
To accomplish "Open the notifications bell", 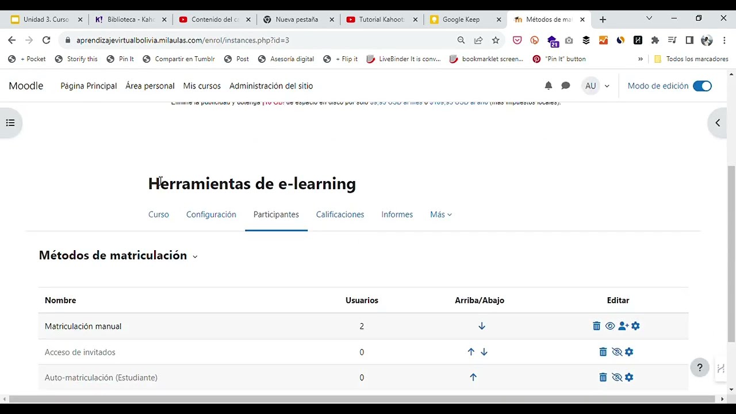I will (549, 86).
